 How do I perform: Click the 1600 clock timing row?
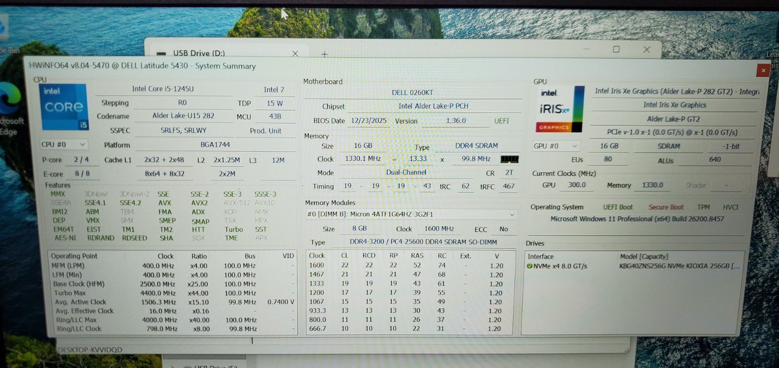pos(409,265)
